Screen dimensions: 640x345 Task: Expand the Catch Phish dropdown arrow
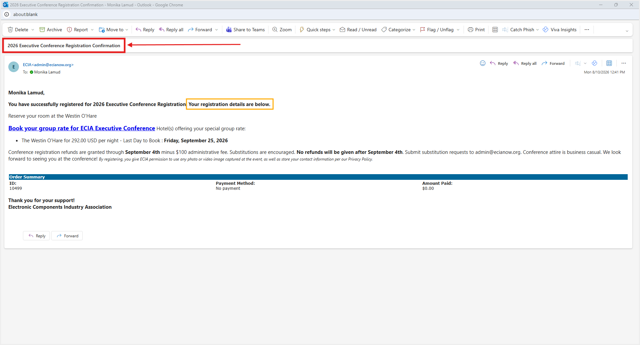[538, 30]
